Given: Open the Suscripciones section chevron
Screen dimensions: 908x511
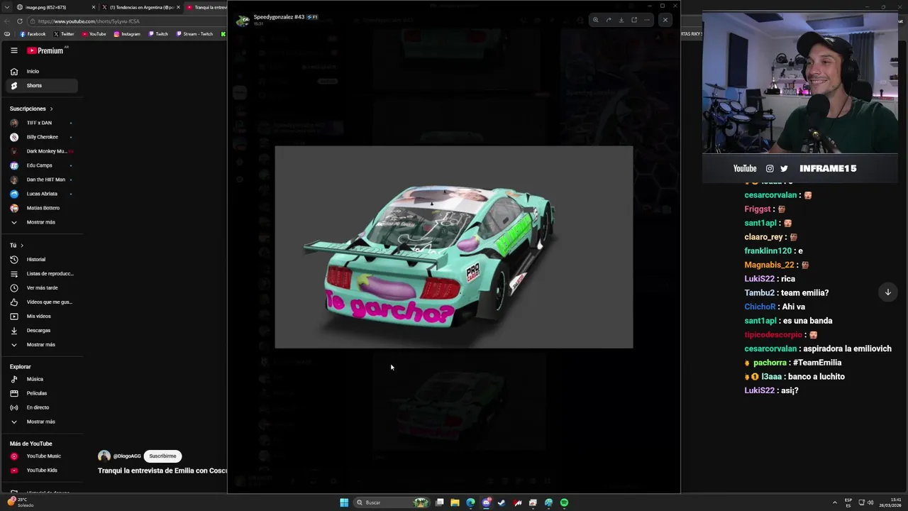Looking at the screenshot, I should click(51, 109).
